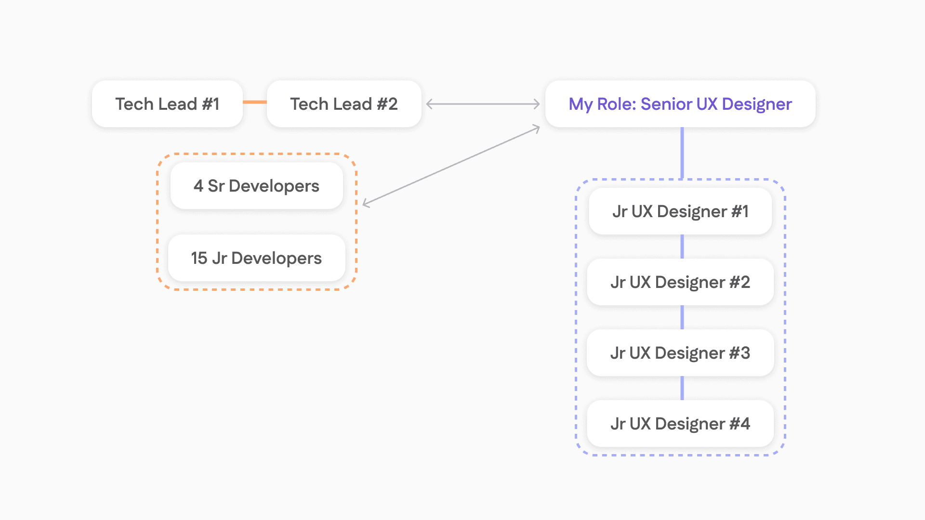This screenshot has height=520, width=925.
Task: Select the 4 Sr Developers node
Action: (256, 186)
